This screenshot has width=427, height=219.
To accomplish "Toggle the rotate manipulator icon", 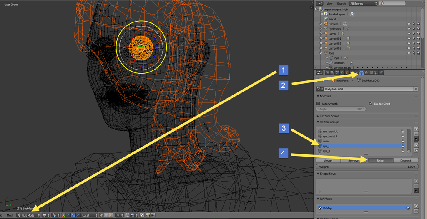I will [x=73, y=215].
